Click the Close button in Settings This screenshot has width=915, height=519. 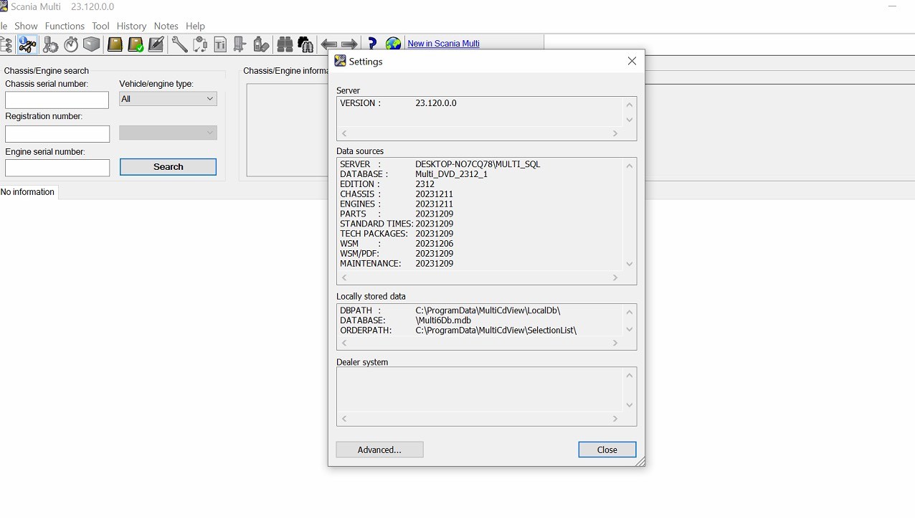pos(607,449)
